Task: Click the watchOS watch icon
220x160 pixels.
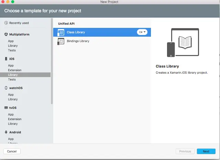Action: pyautogui.click(x=6, y=88)
